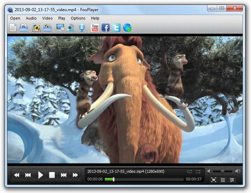Switch to fullscreen mode icon
The height and width of the screenshot is (193, 251).
(x=214, y=180)
